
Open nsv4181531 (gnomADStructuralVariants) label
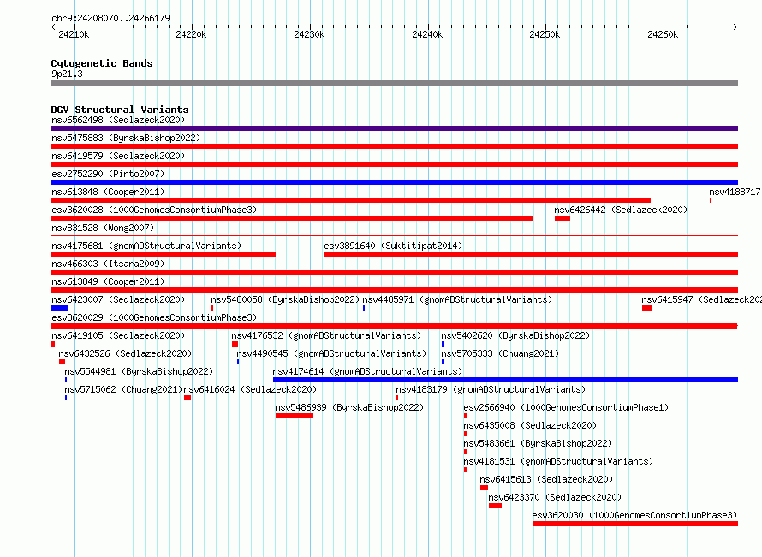(x=558, y=461)
